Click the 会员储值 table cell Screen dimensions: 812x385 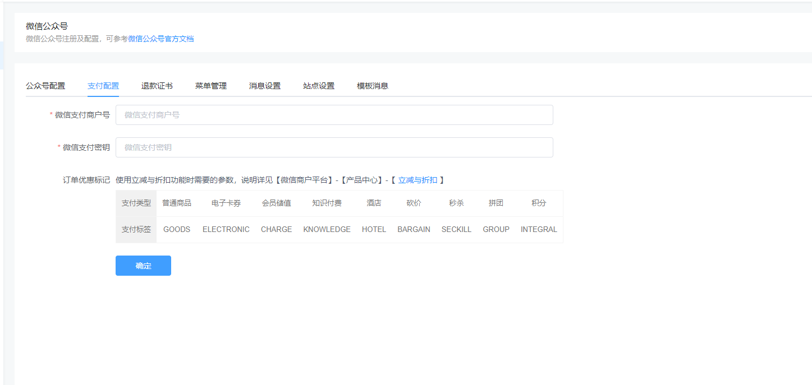tap(277, 203)
